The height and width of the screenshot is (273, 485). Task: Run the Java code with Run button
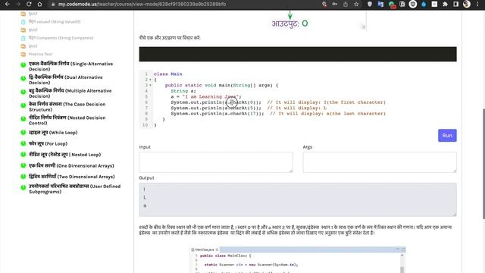[447, 136]
